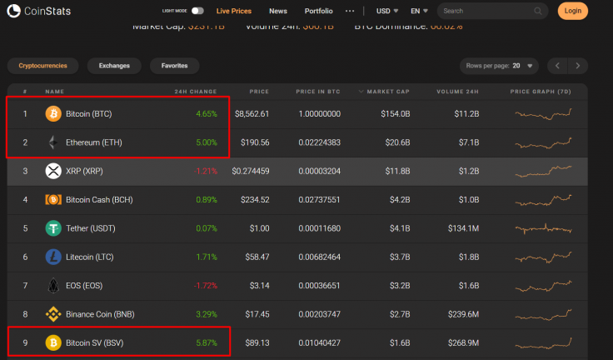This screenshot has width=613, height=360.
Task: Click Tether volume $134.1M
Action: pos(463,228)
